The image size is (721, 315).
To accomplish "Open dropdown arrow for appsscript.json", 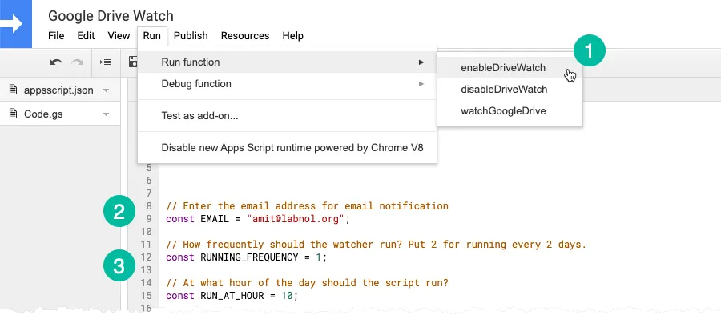I will (107, 90).
